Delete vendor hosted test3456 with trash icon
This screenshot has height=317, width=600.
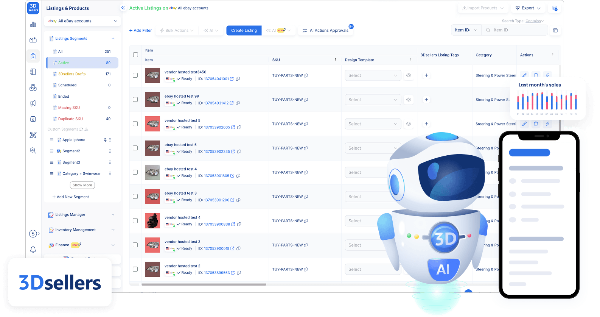point(536,75)
